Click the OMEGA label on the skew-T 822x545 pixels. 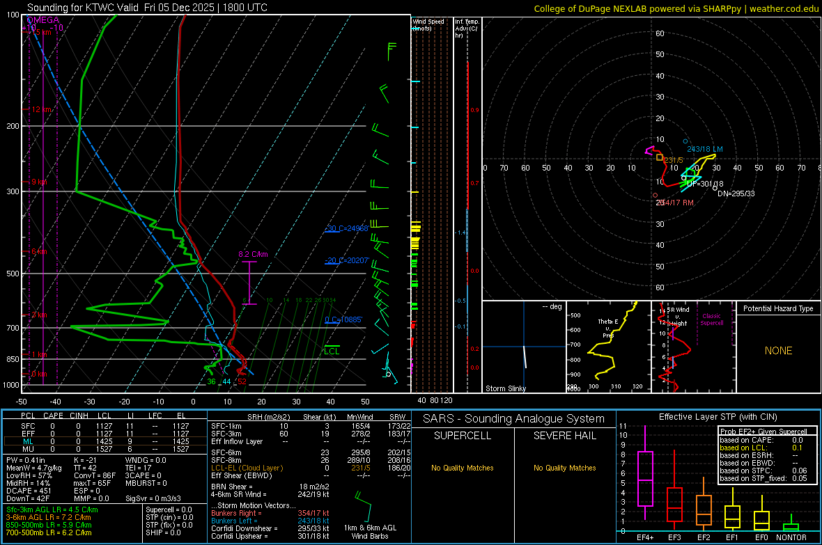43,20
